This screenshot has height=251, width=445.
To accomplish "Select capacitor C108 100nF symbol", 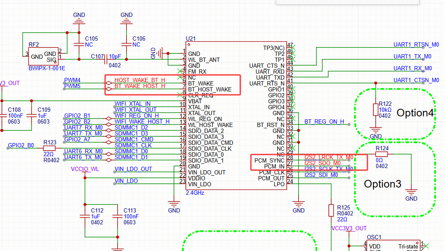I will point(2,116).
